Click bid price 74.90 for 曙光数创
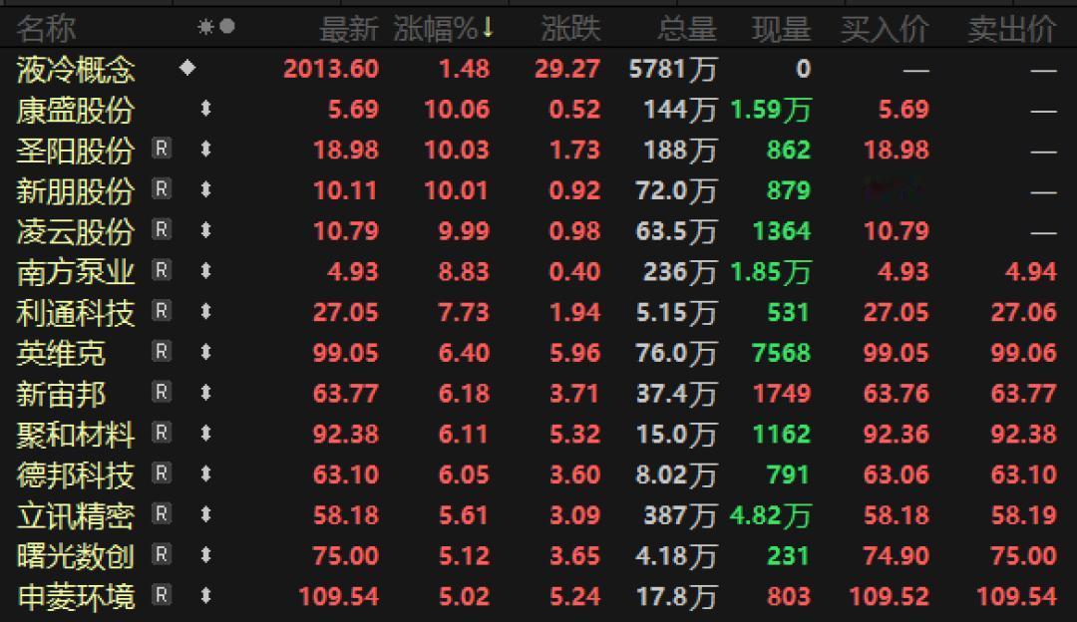Screen dimensions: 1077x622 pyautogui.click(x=897, y=555)
